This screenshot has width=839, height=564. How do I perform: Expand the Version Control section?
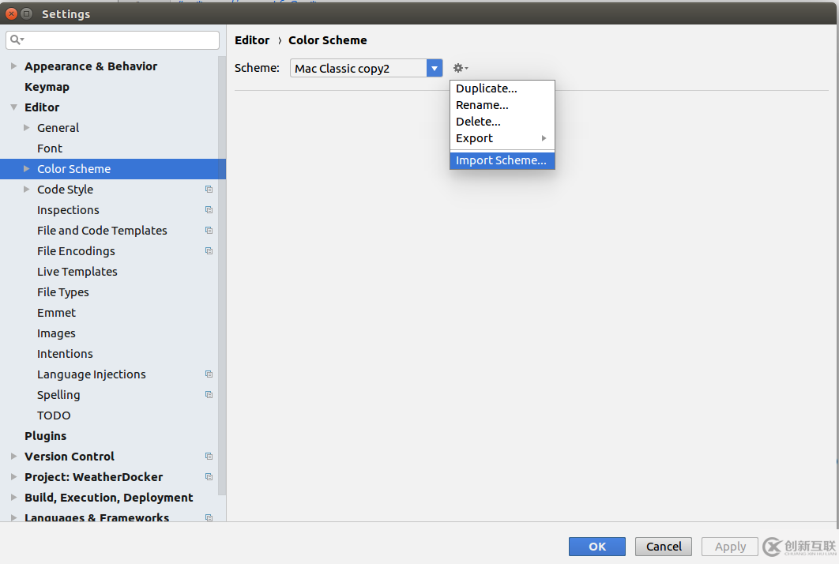pyautogui.click(x=13, y=456)
